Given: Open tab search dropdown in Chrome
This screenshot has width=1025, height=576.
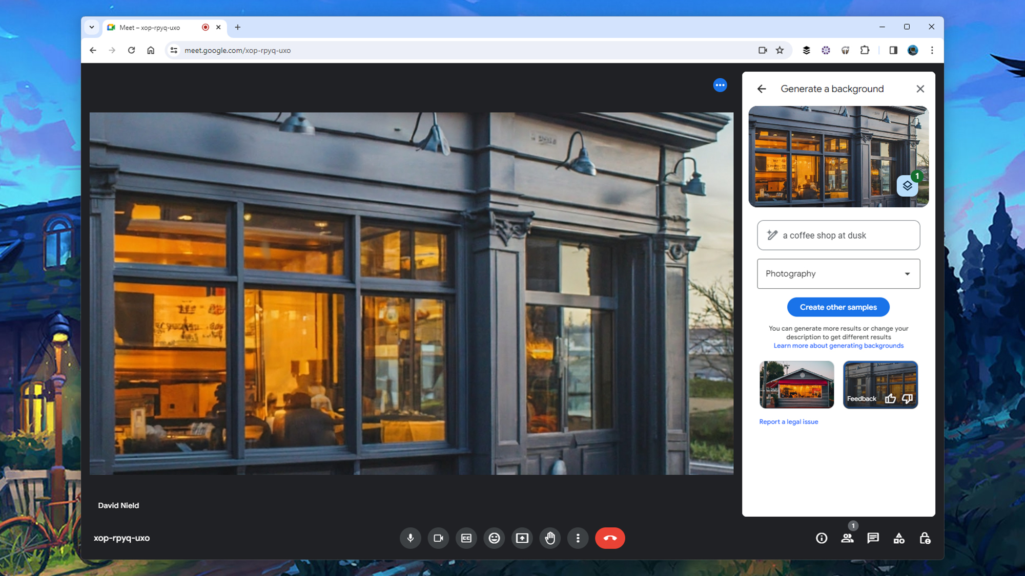Looking at the screenshot, I should [x=92, y=27].
